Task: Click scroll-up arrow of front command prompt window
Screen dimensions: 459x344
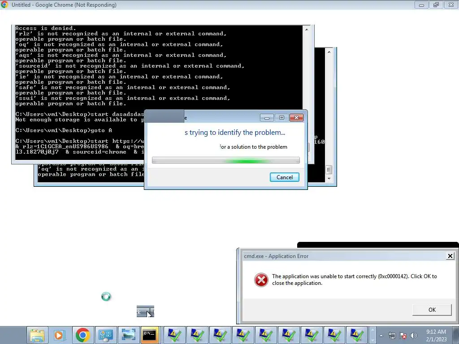Action: pyautogui.click(x=307, y=30)
